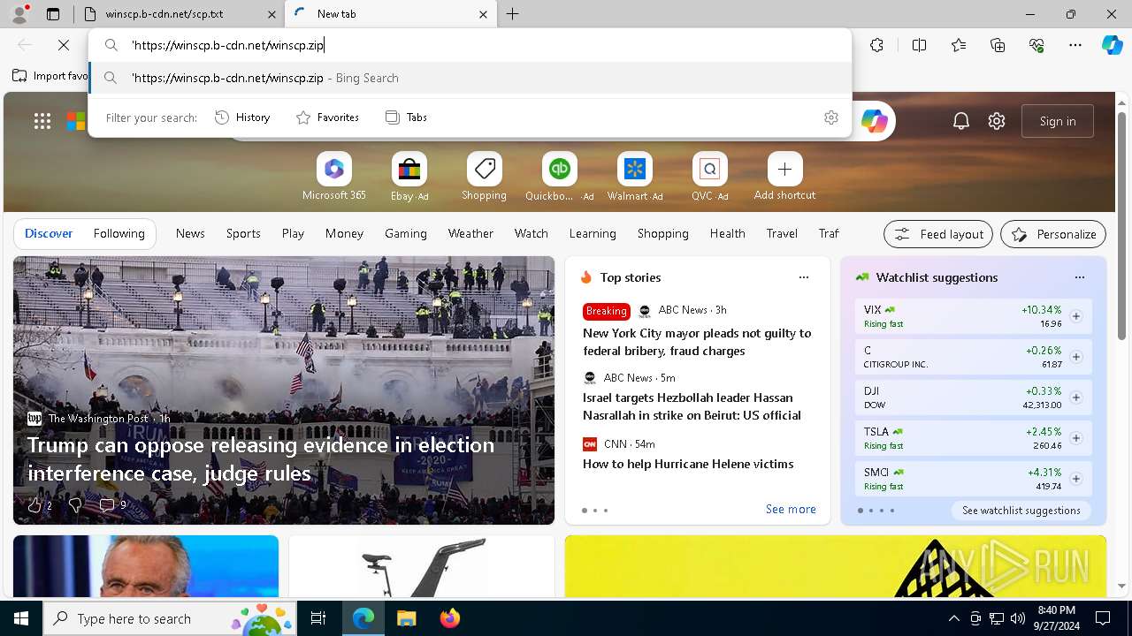Viewport: 1132px width, 636px height.
Task: Open page settings gear icon
Action: tap(997, 121)
